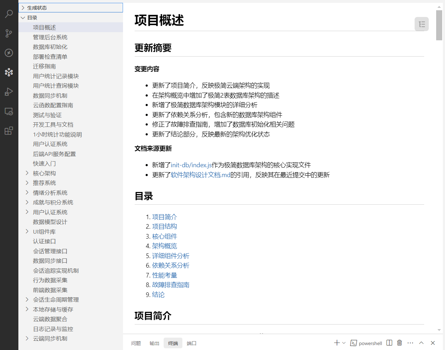
Task: Create a new terminal with plus icon
Action: (336, 343)
